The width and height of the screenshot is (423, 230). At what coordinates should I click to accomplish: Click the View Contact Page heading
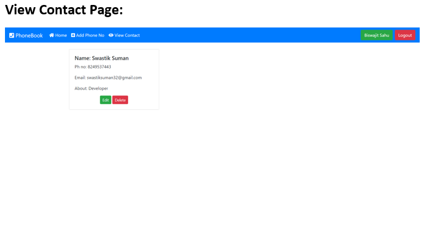[x=64, y=10]
